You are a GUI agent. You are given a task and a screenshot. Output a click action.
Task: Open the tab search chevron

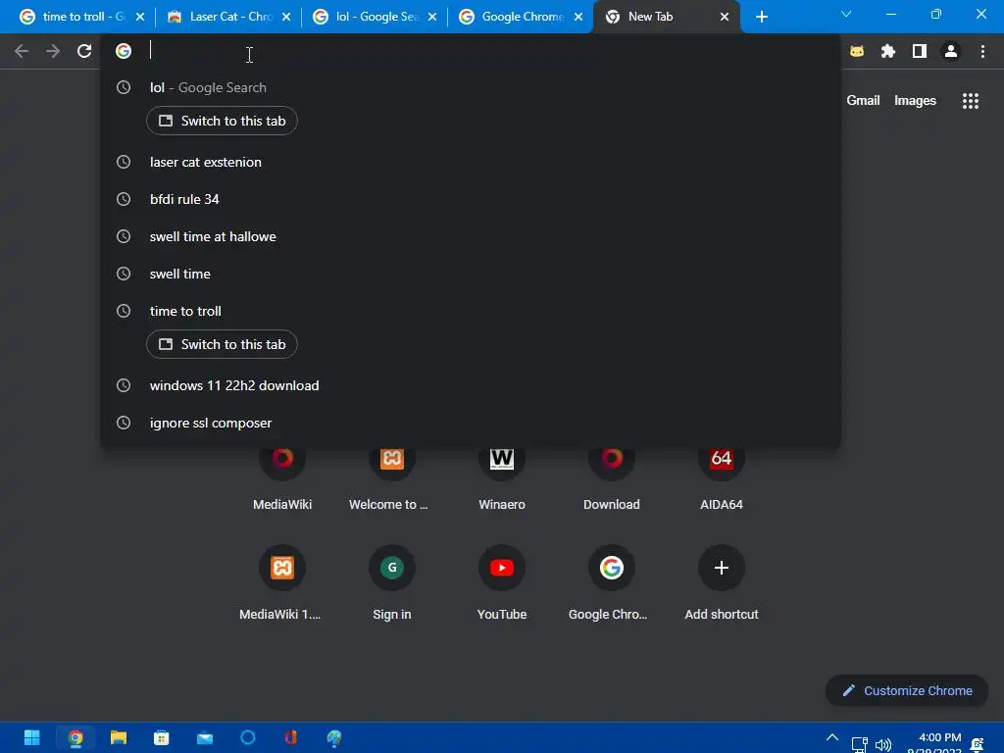coord(846,14)
